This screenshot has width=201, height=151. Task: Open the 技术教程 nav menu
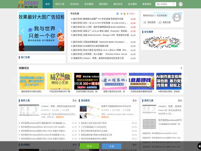coord(89,4)
